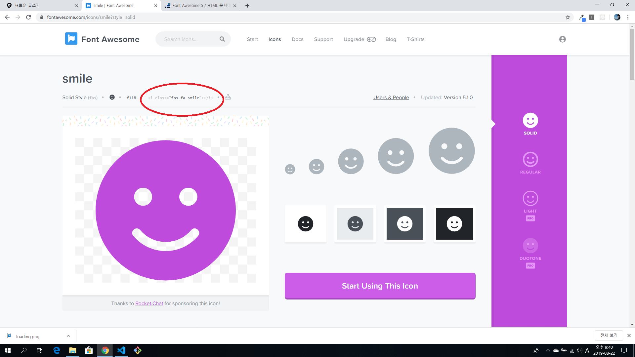Image resolution: width=635 pixels, height=357 pixels.
Task: Preview smile on black background swatch
Action: (x=454, y=224)
